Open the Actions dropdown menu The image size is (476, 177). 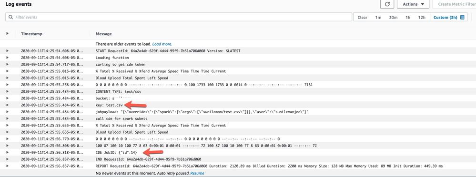[413, 4]
